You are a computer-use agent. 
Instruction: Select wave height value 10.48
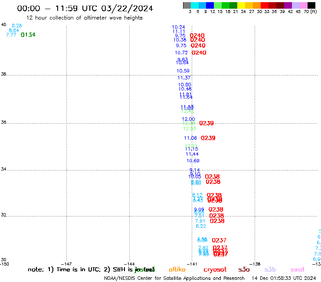[185, 89]
